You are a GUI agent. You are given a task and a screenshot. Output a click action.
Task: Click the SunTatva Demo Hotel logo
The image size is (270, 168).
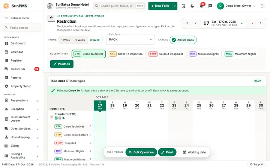(x=50, y=6)
